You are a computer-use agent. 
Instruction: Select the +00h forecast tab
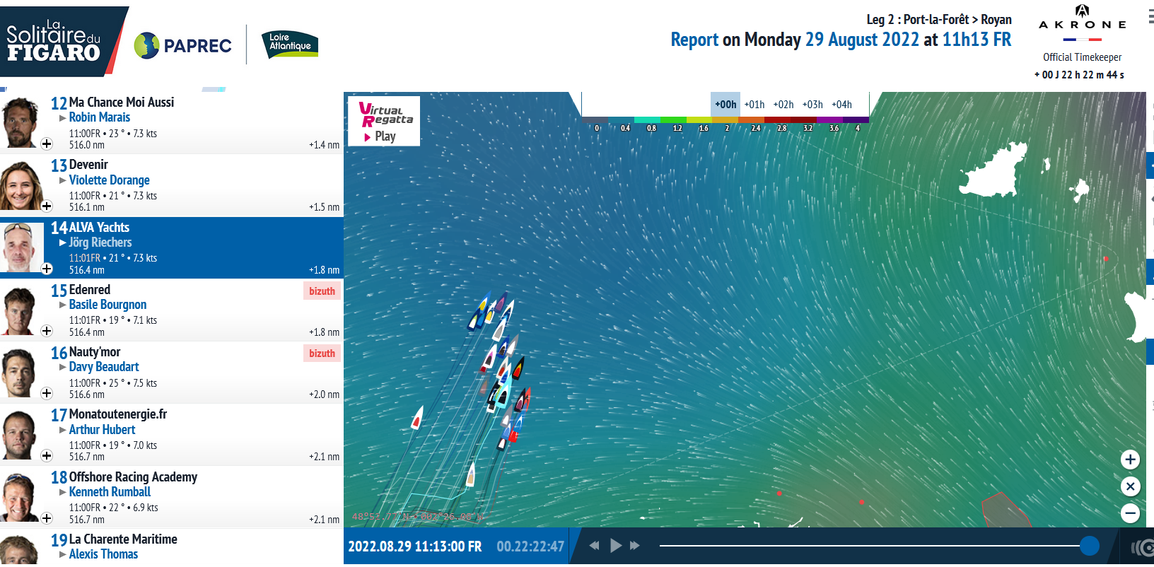[x=725, y=105]
